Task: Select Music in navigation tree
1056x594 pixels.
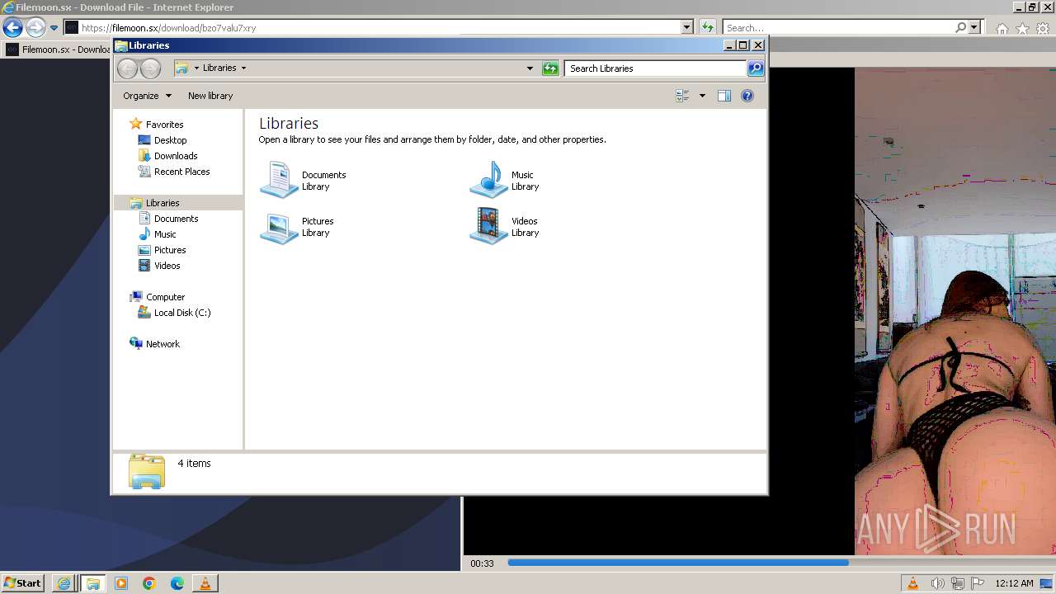Action: click(x=165, y=234)
